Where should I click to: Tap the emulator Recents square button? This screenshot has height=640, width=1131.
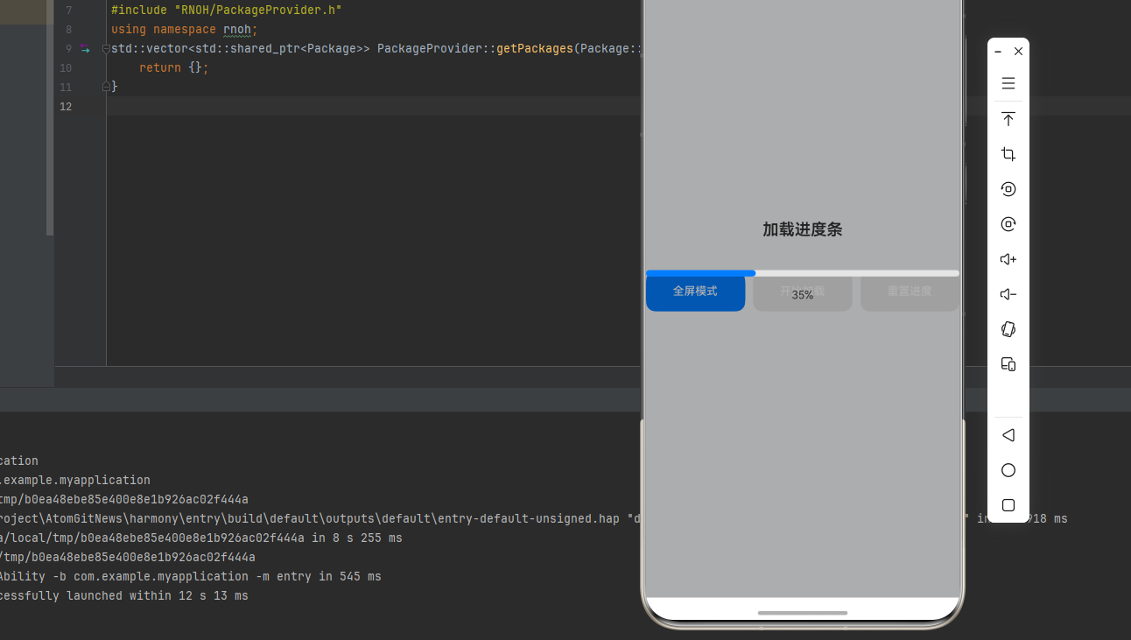1008,505
